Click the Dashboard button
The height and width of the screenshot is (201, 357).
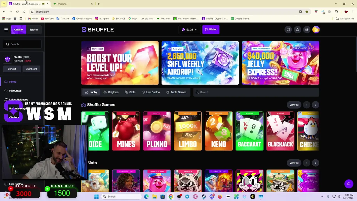pyautogui.click(x=31, y=69)
